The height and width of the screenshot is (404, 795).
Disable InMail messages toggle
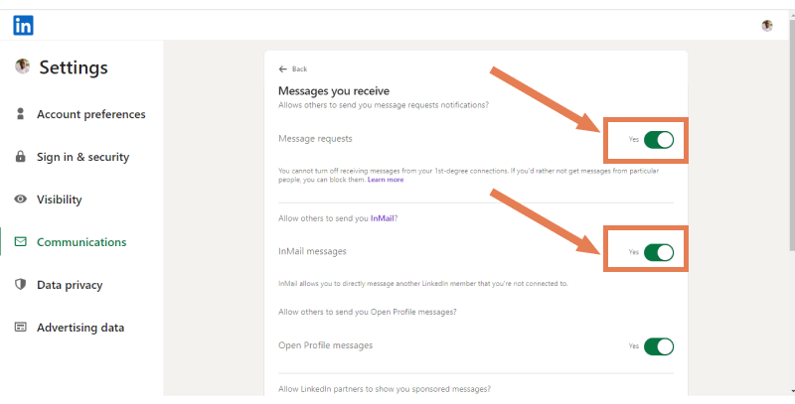tap(659, 252)
